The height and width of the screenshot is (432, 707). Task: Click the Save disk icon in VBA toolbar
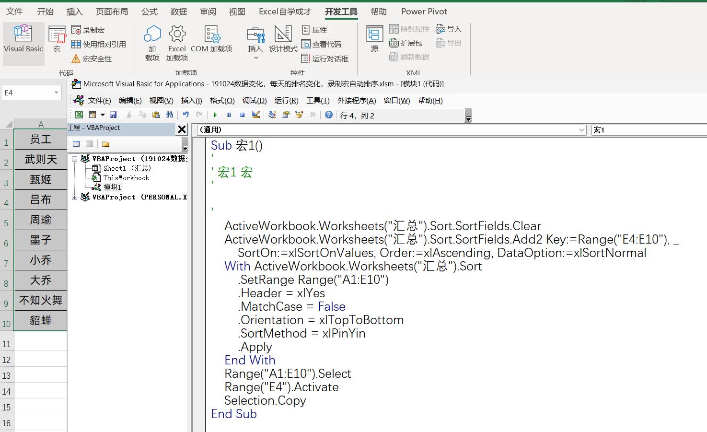pos(113,115)
